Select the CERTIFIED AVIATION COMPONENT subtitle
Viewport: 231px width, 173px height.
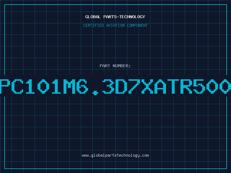(115, 25)
